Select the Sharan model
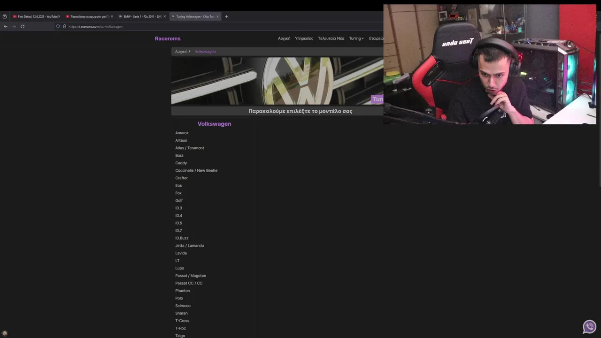This screenshot has width=601, height=338. 181,313
